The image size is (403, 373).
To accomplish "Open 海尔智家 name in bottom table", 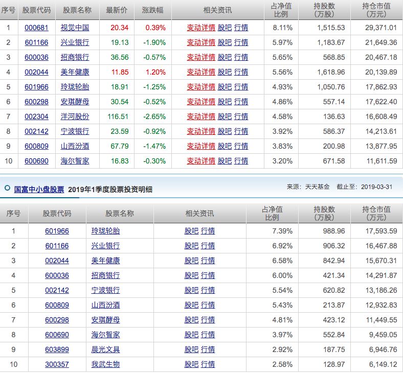I will 105,335.
